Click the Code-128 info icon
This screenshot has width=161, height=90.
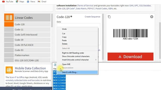tap(71, 16)
